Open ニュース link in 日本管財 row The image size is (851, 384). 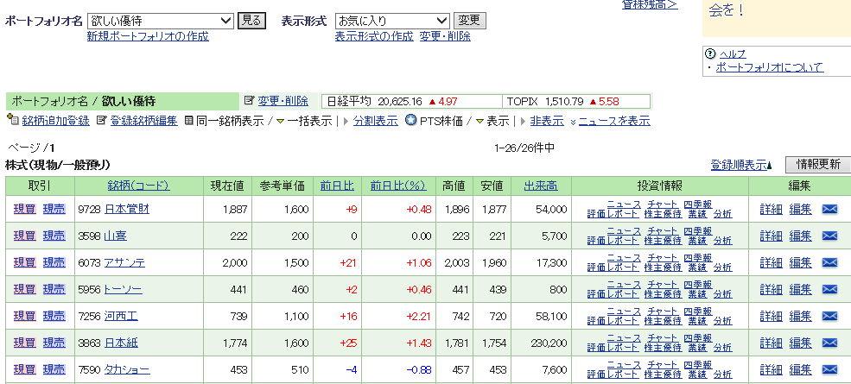(624, 205)
